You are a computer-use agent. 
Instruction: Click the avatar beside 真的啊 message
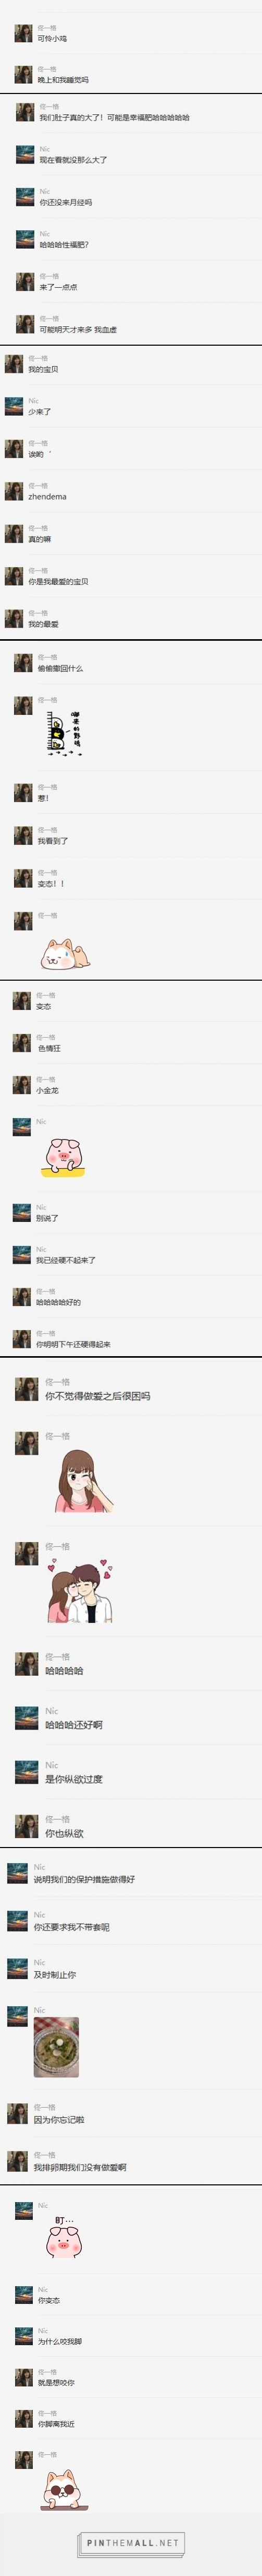[x=14, y=534]
